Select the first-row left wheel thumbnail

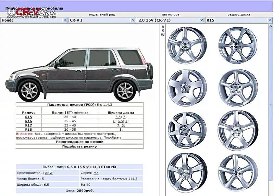pyautogui.click(x=187, y=46)
